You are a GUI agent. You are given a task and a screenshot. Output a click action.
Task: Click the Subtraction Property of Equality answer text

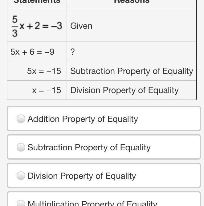tap(89, 148)
